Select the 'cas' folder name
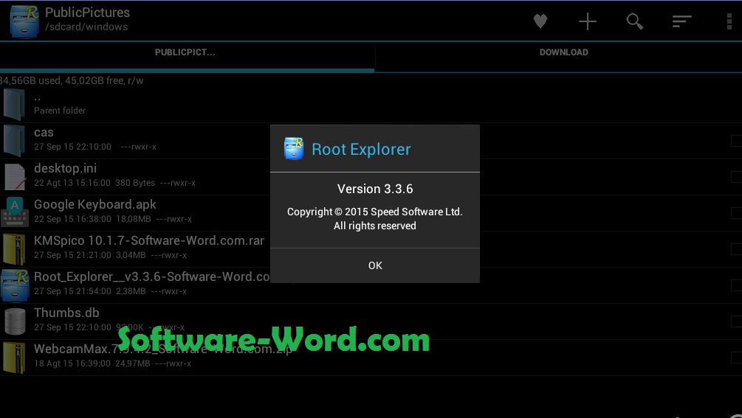 click(44, 133)
